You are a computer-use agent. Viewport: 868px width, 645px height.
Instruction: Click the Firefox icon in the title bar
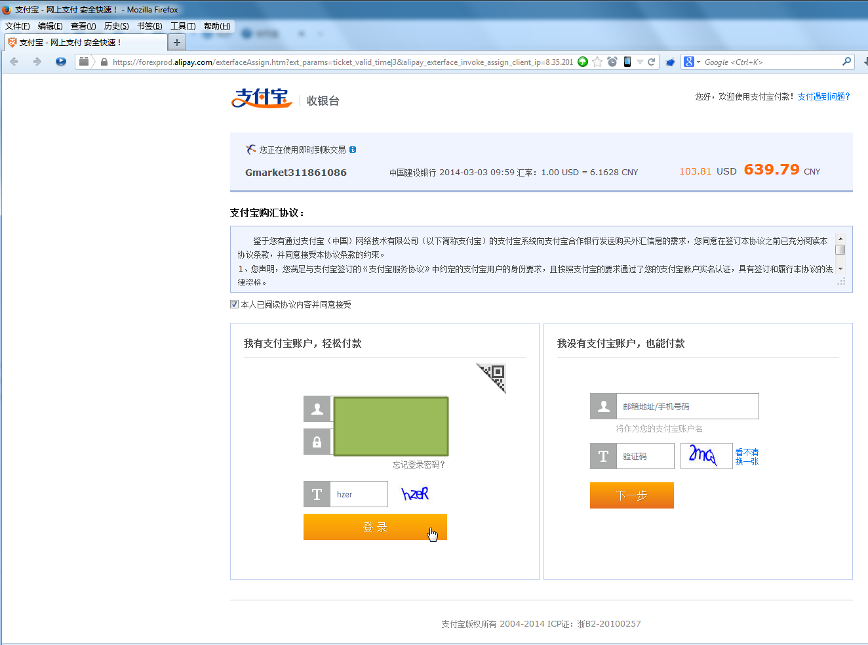click(x=7, y=9)
